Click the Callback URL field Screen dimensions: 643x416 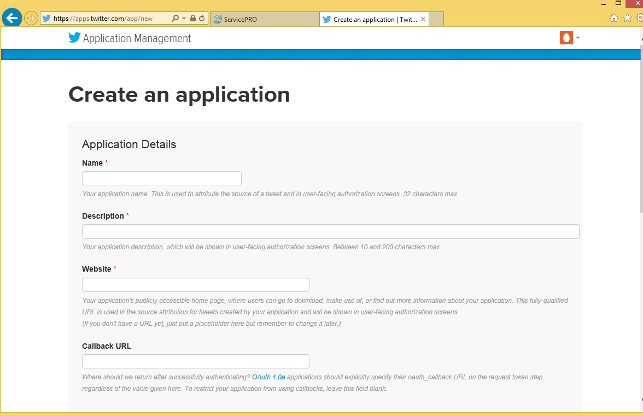point(195,361)
